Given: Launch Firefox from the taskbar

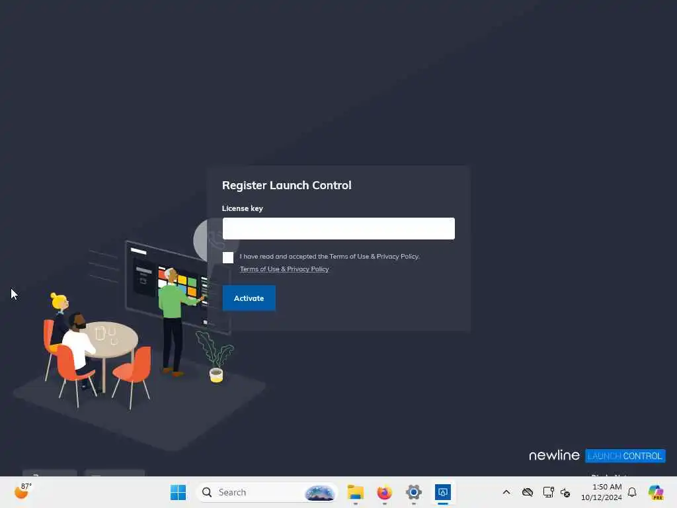Looking at the screenshot, I should tap(384, 492).
